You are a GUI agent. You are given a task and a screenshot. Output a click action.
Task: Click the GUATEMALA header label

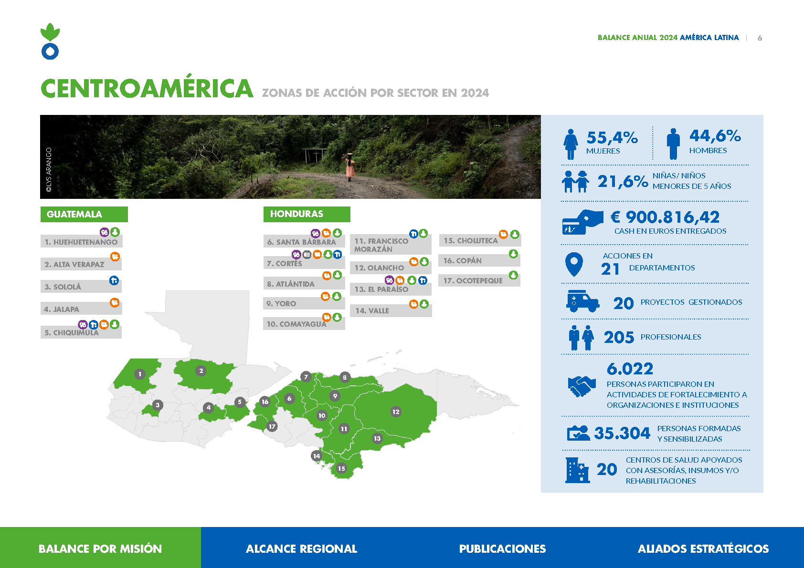74,214
